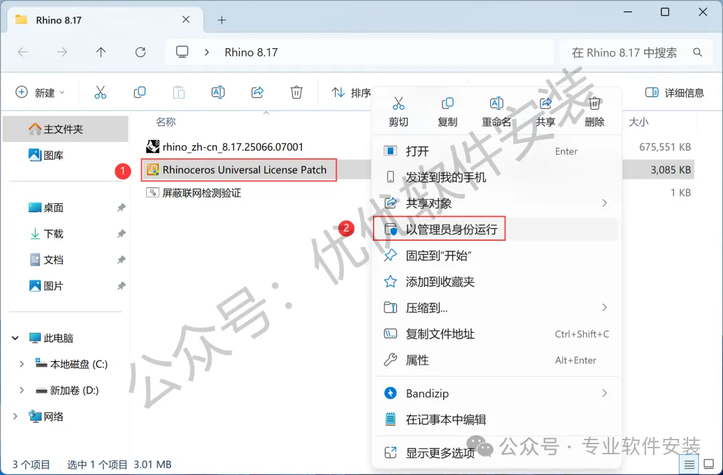Choose 发送到我的手机 from the context menu
This screenshot has width=723, height=475.
coord(496,177)
